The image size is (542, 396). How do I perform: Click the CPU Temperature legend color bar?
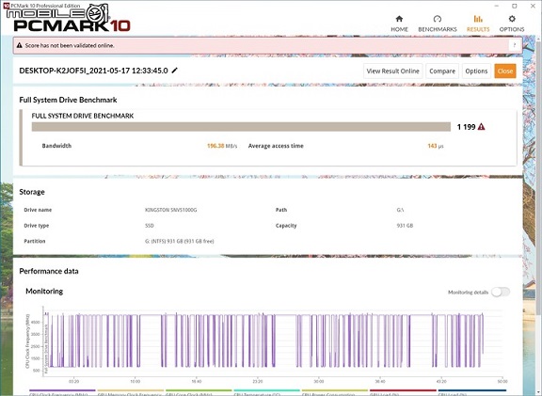click(266, 390)
